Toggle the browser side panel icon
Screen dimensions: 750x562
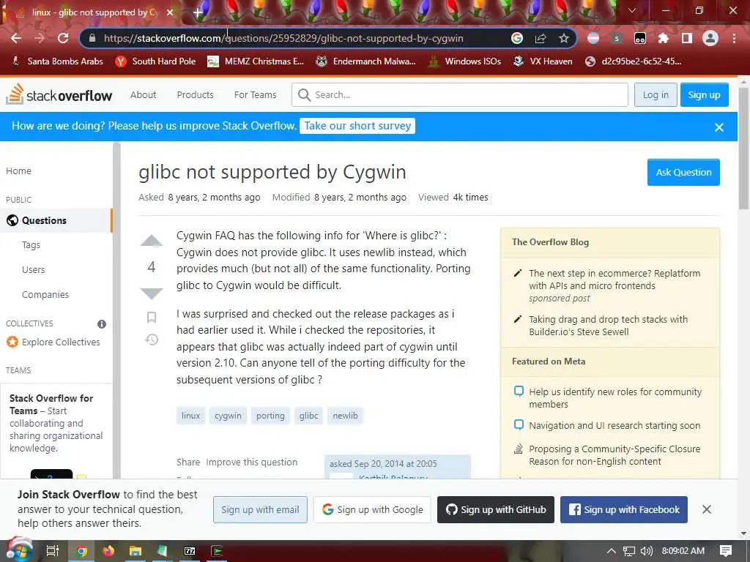click(687, 38)
